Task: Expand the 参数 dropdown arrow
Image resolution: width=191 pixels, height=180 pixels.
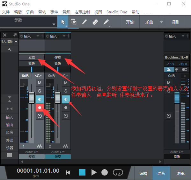Action: coord(54,24)
